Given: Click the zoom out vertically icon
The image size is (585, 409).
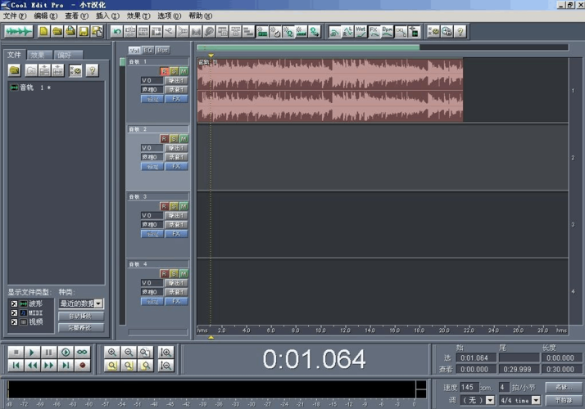Looking at the screenshot, I should (166, 366).
